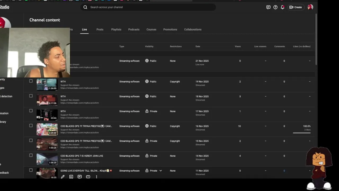The width and height of the screenshot is (339, 191).
Task: Open the three-dot options menu for Day8 stream
Action: 96,177
